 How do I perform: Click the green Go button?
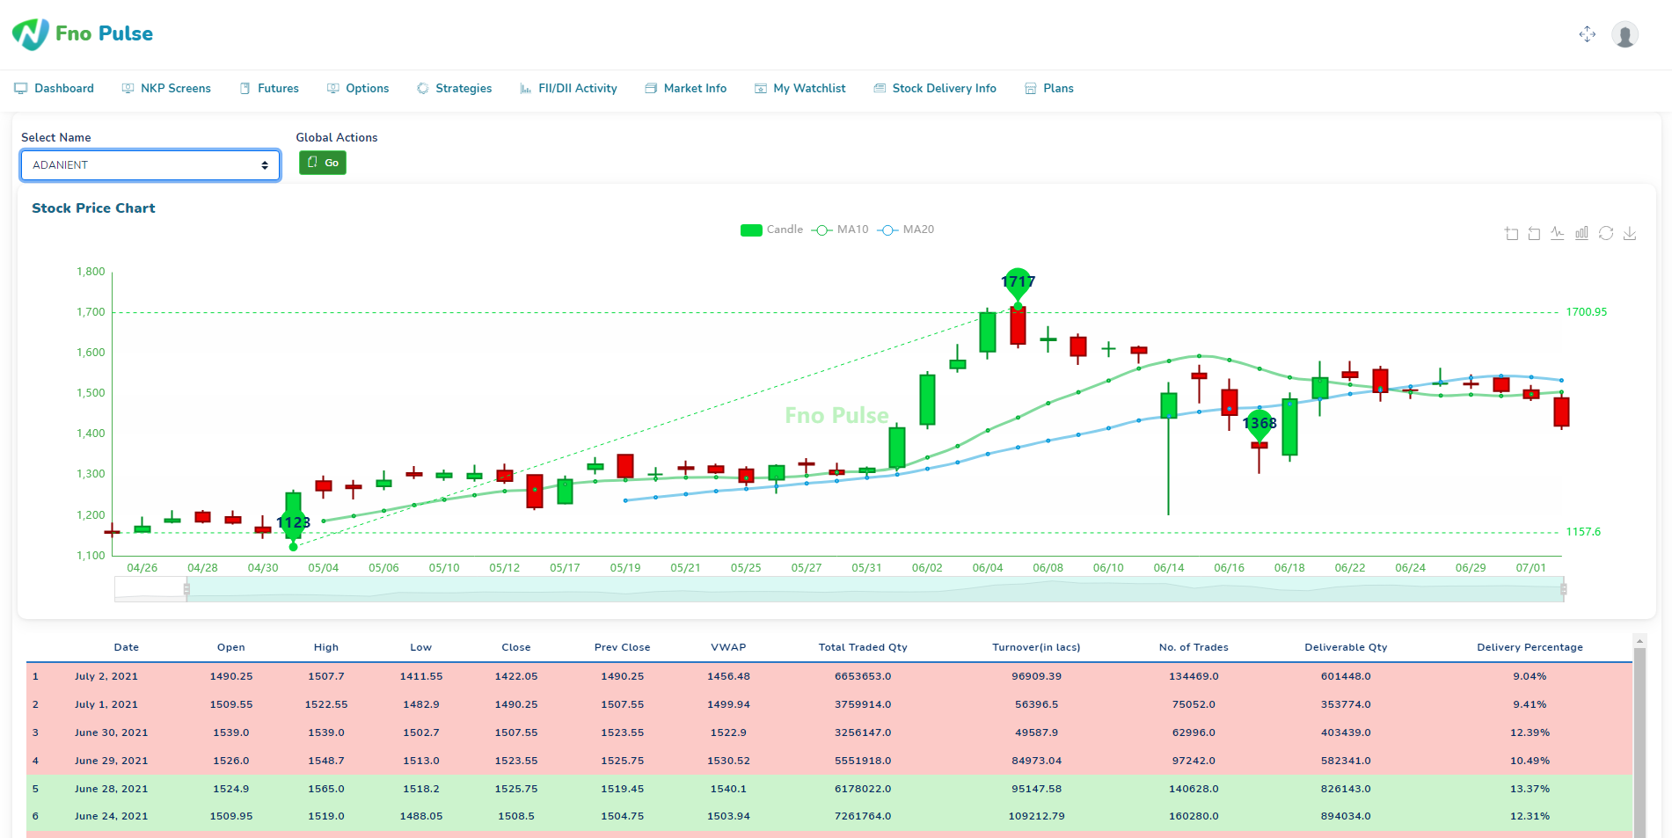323,163
